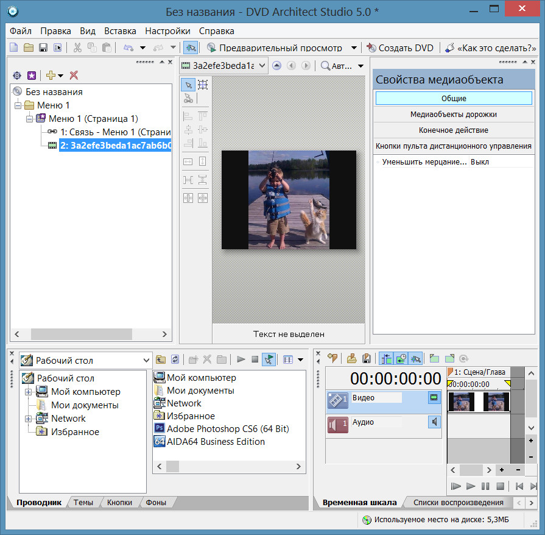This screenshot has height=535, width=545.
Task: Click the Конечное действие properties button
Action: pyautogui.click(x=453, y=130)
